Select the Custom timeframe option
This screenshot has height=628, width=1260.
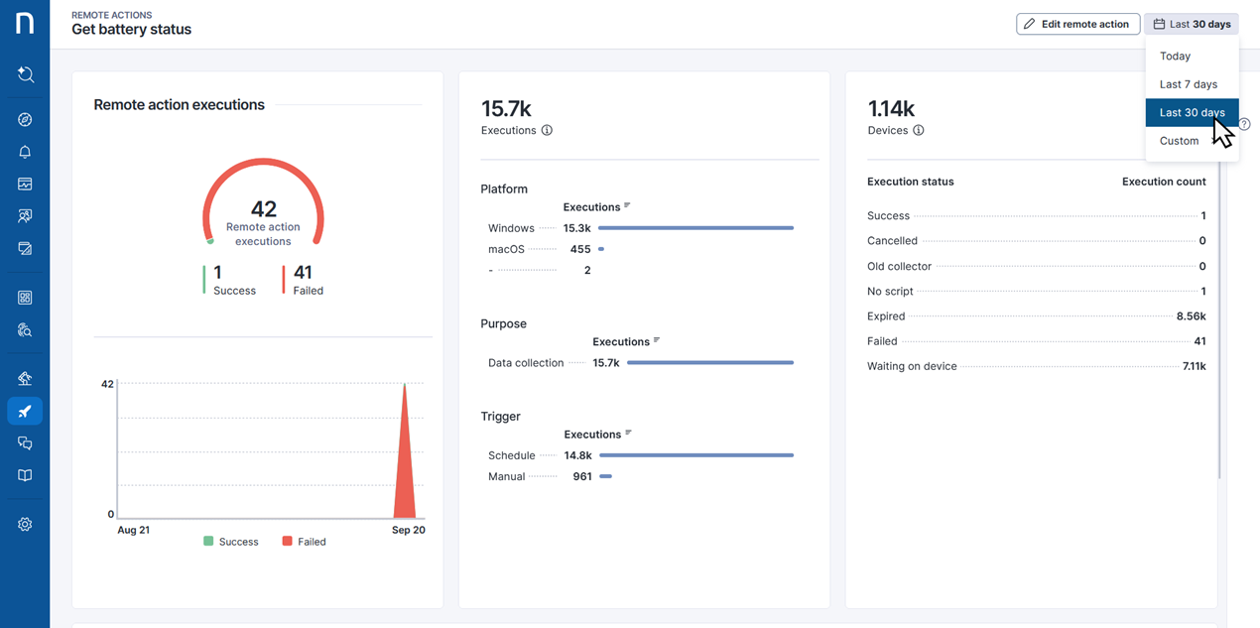point(1180,141)
